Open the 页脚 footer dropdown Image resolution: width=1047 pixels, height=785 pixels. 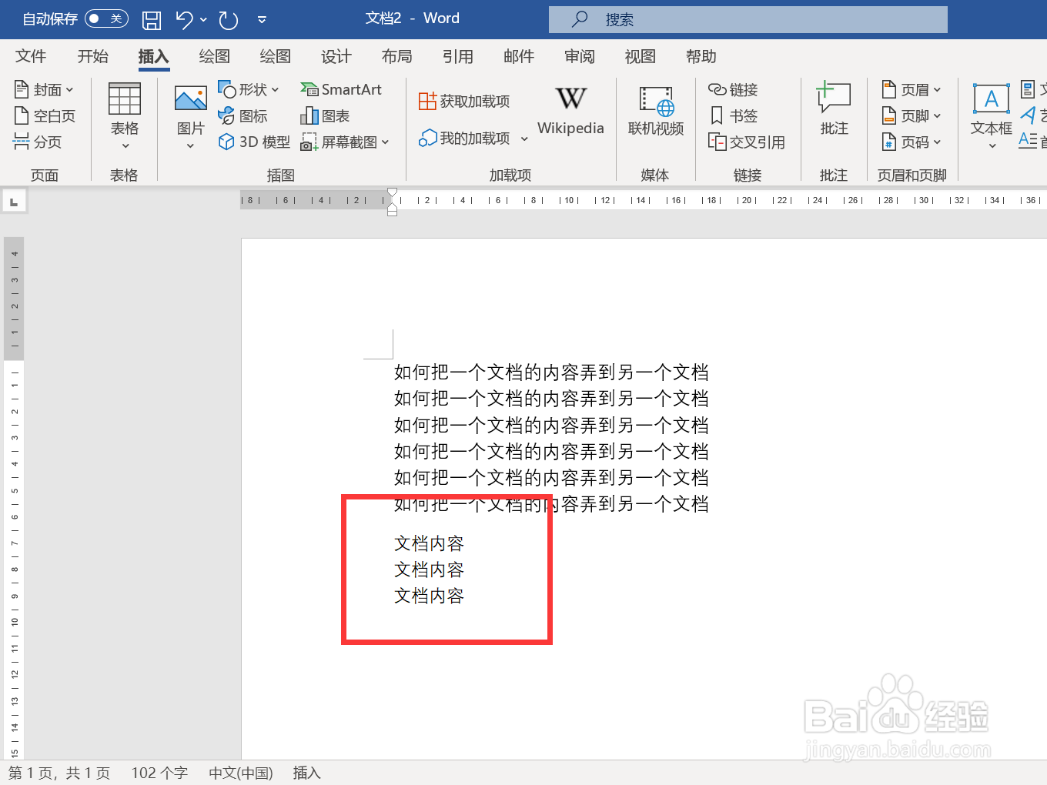pyautogui.click(x=912, y=116)
